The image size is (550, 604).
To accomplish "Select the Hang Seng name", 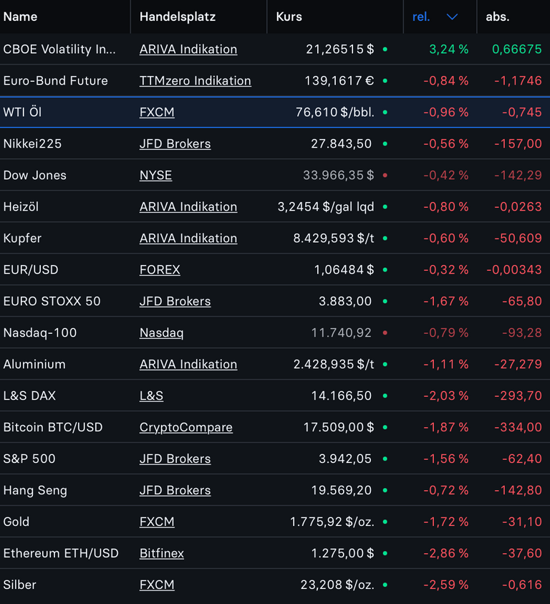I will 35,490.
